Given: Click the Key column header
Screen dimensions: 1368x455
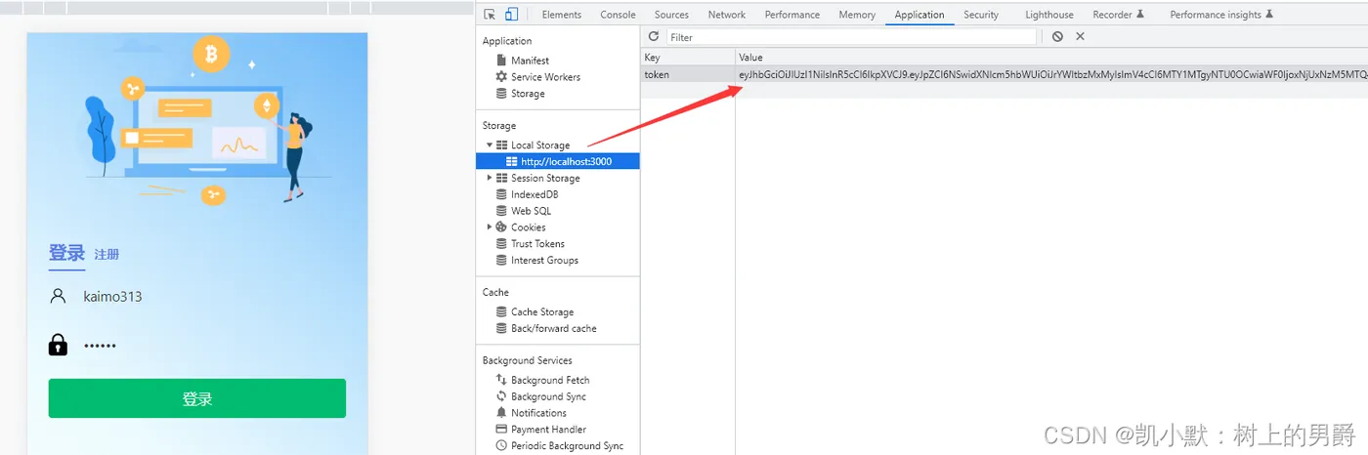Looking at the screenshot, I should point(689,58).
